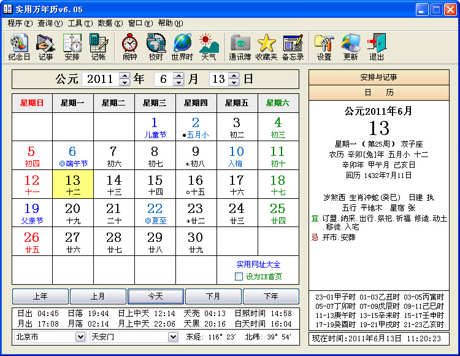The width and height of the screenshot is (460, 356).
Task: Open the 天气 weather icon
Action: pos(209,47)
